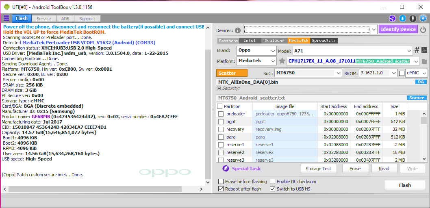Click the blue Scatter badge
This screenshot has width=430, height=208.
pos(417,97)
